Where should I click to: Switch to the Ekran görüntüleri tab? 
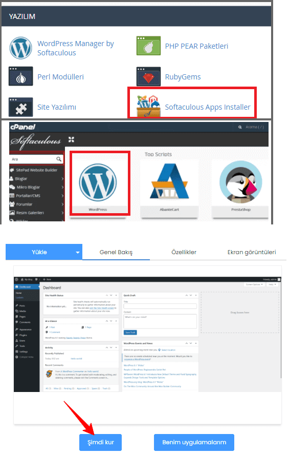(252, 252)
